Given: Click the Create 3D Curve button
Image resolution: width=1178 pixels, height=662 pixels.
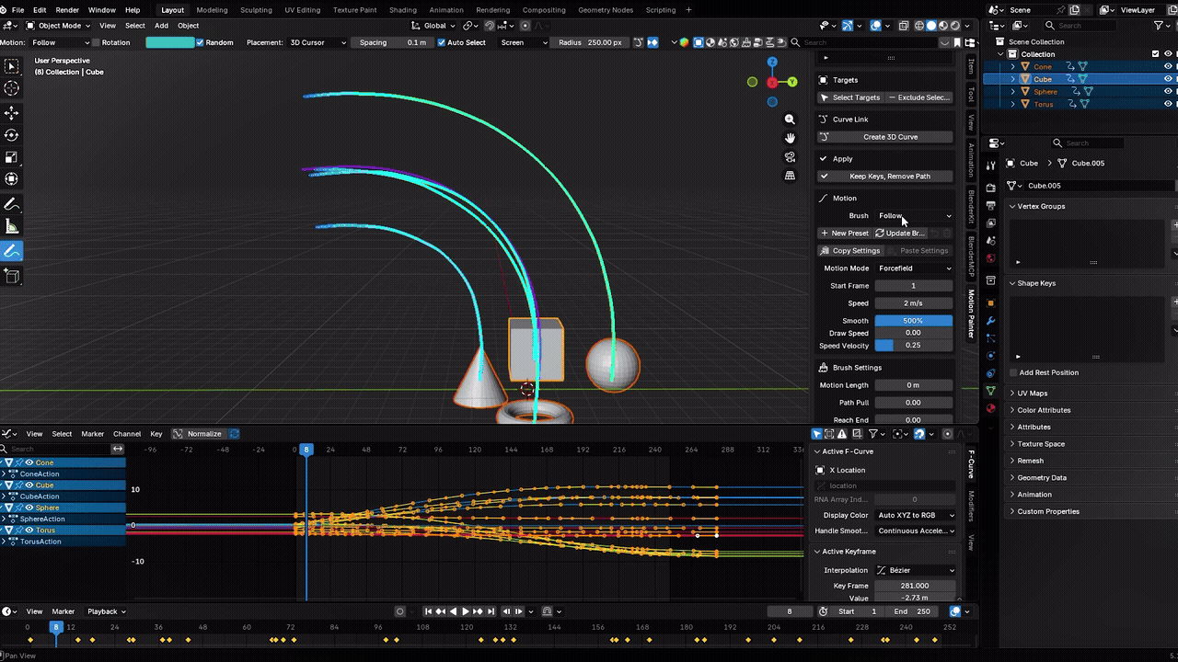Looking at the screenshot, I should pyautogui.click(x=885, y=137).
